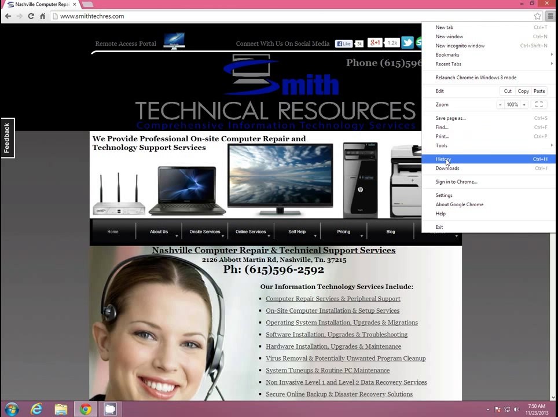Open On-Site Computer Installation & Setup Services link
The height and width of the screenshot is (417, 558).
(332, 310)
